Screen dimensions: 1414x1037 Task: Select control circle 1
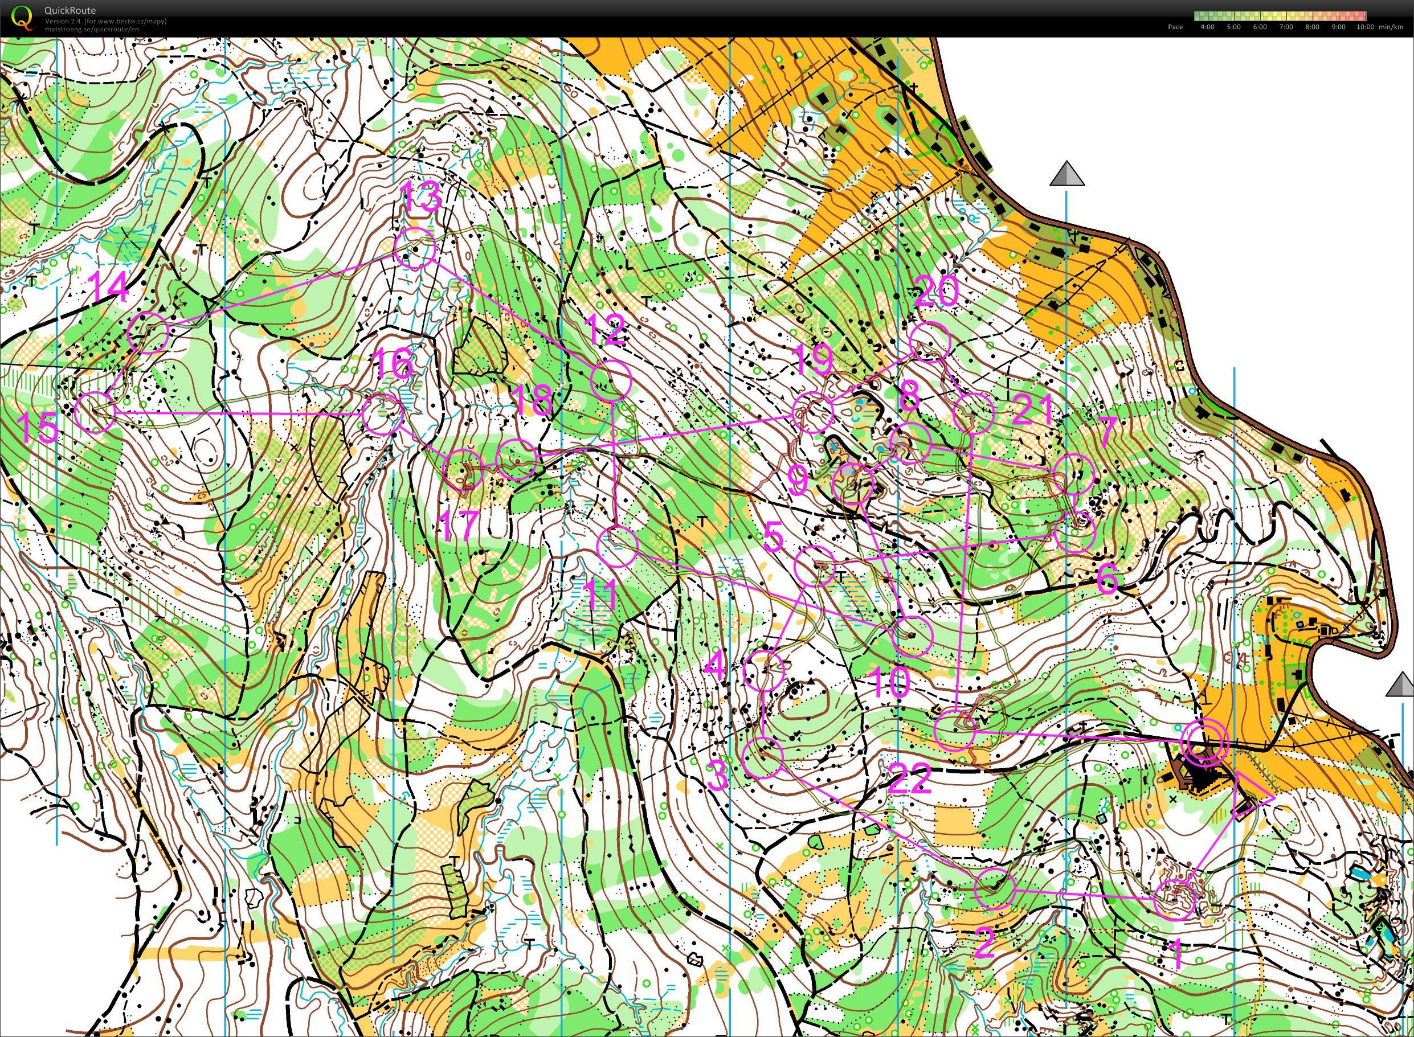tap(1175, 900)
